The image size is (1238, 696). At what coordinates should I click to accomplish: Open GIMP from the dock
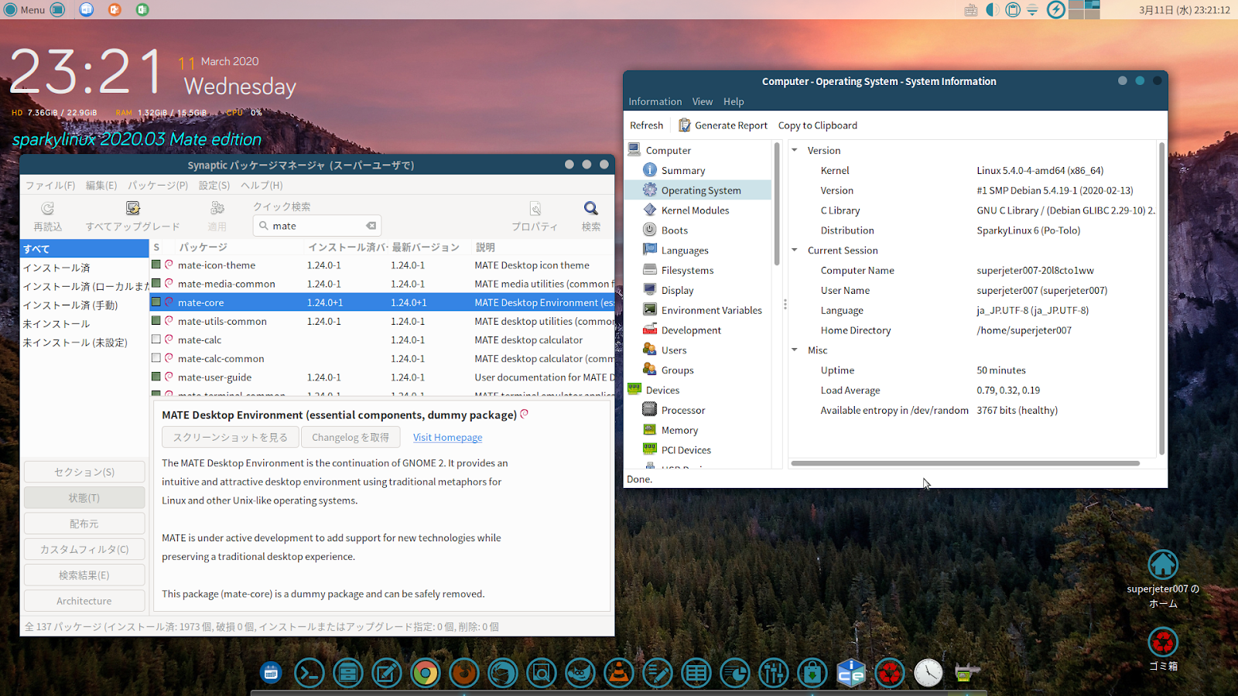pyautogui.click(x=580, y=674)
